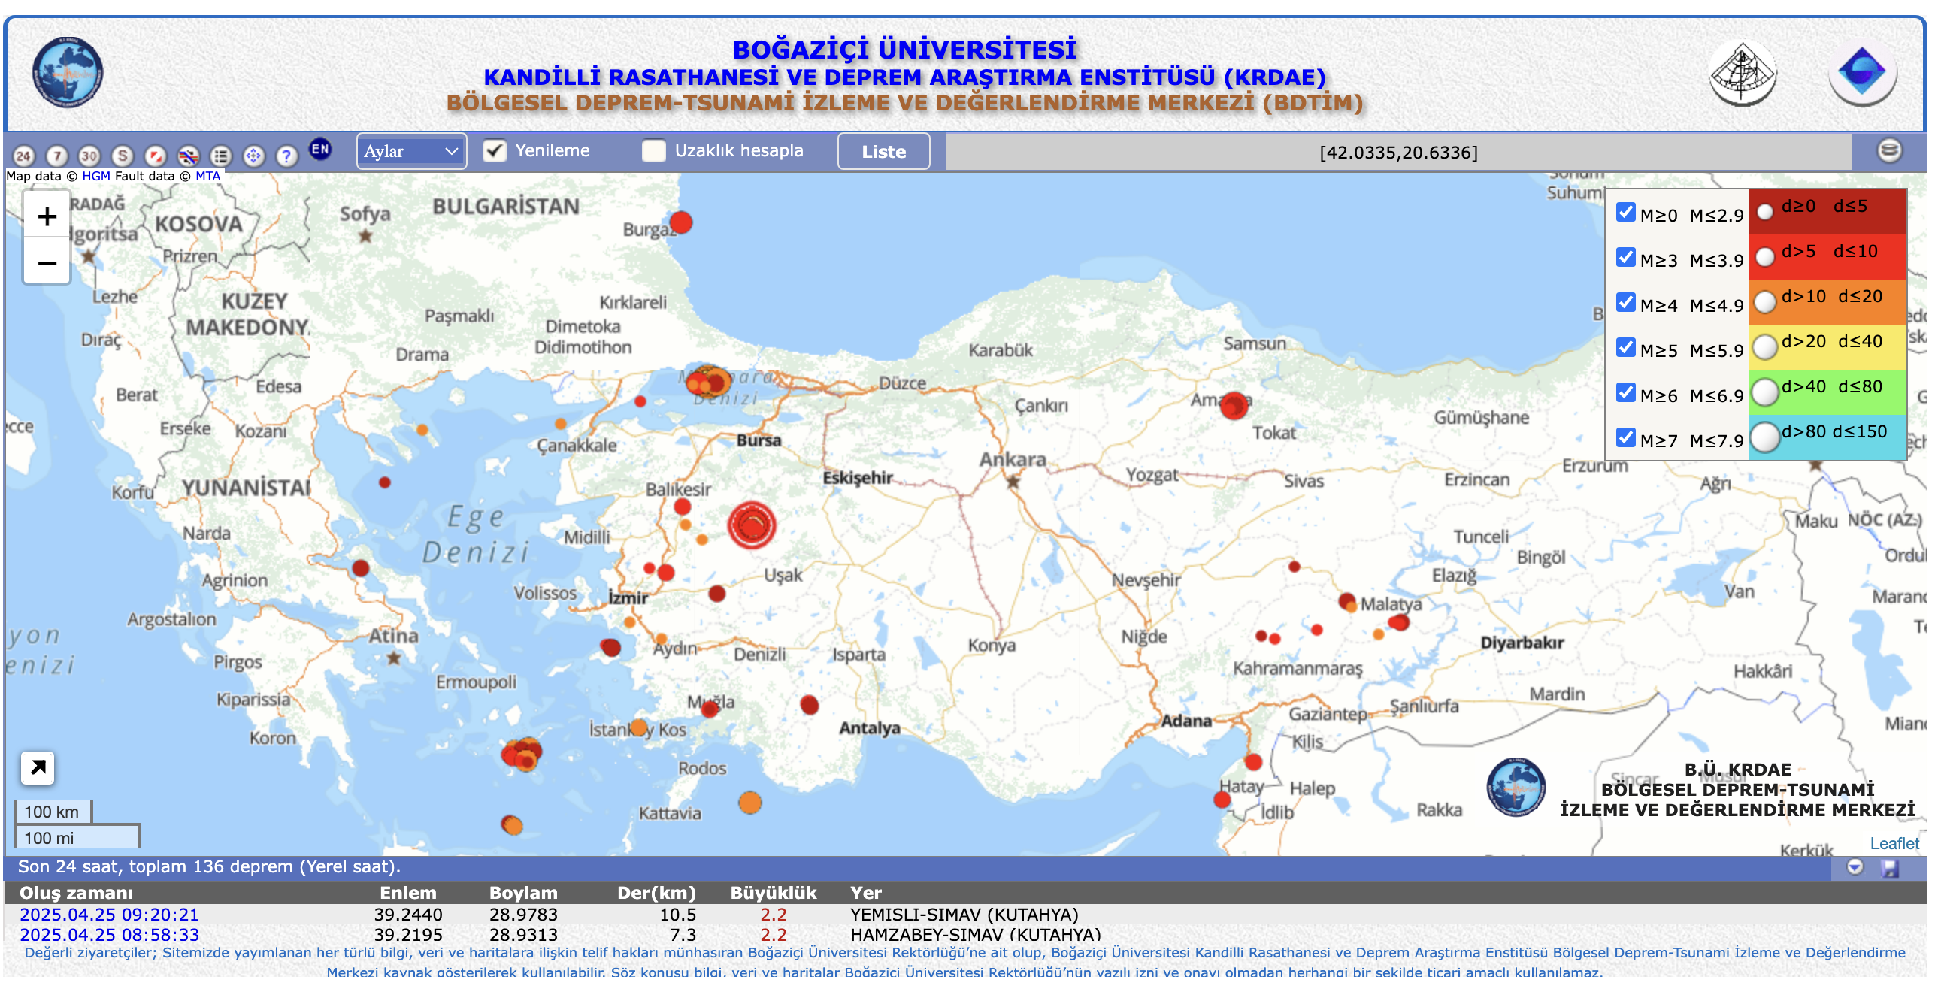
Task: Open earthquake 2025.04.25 09:20:21 link
Action: click(109, 915)
